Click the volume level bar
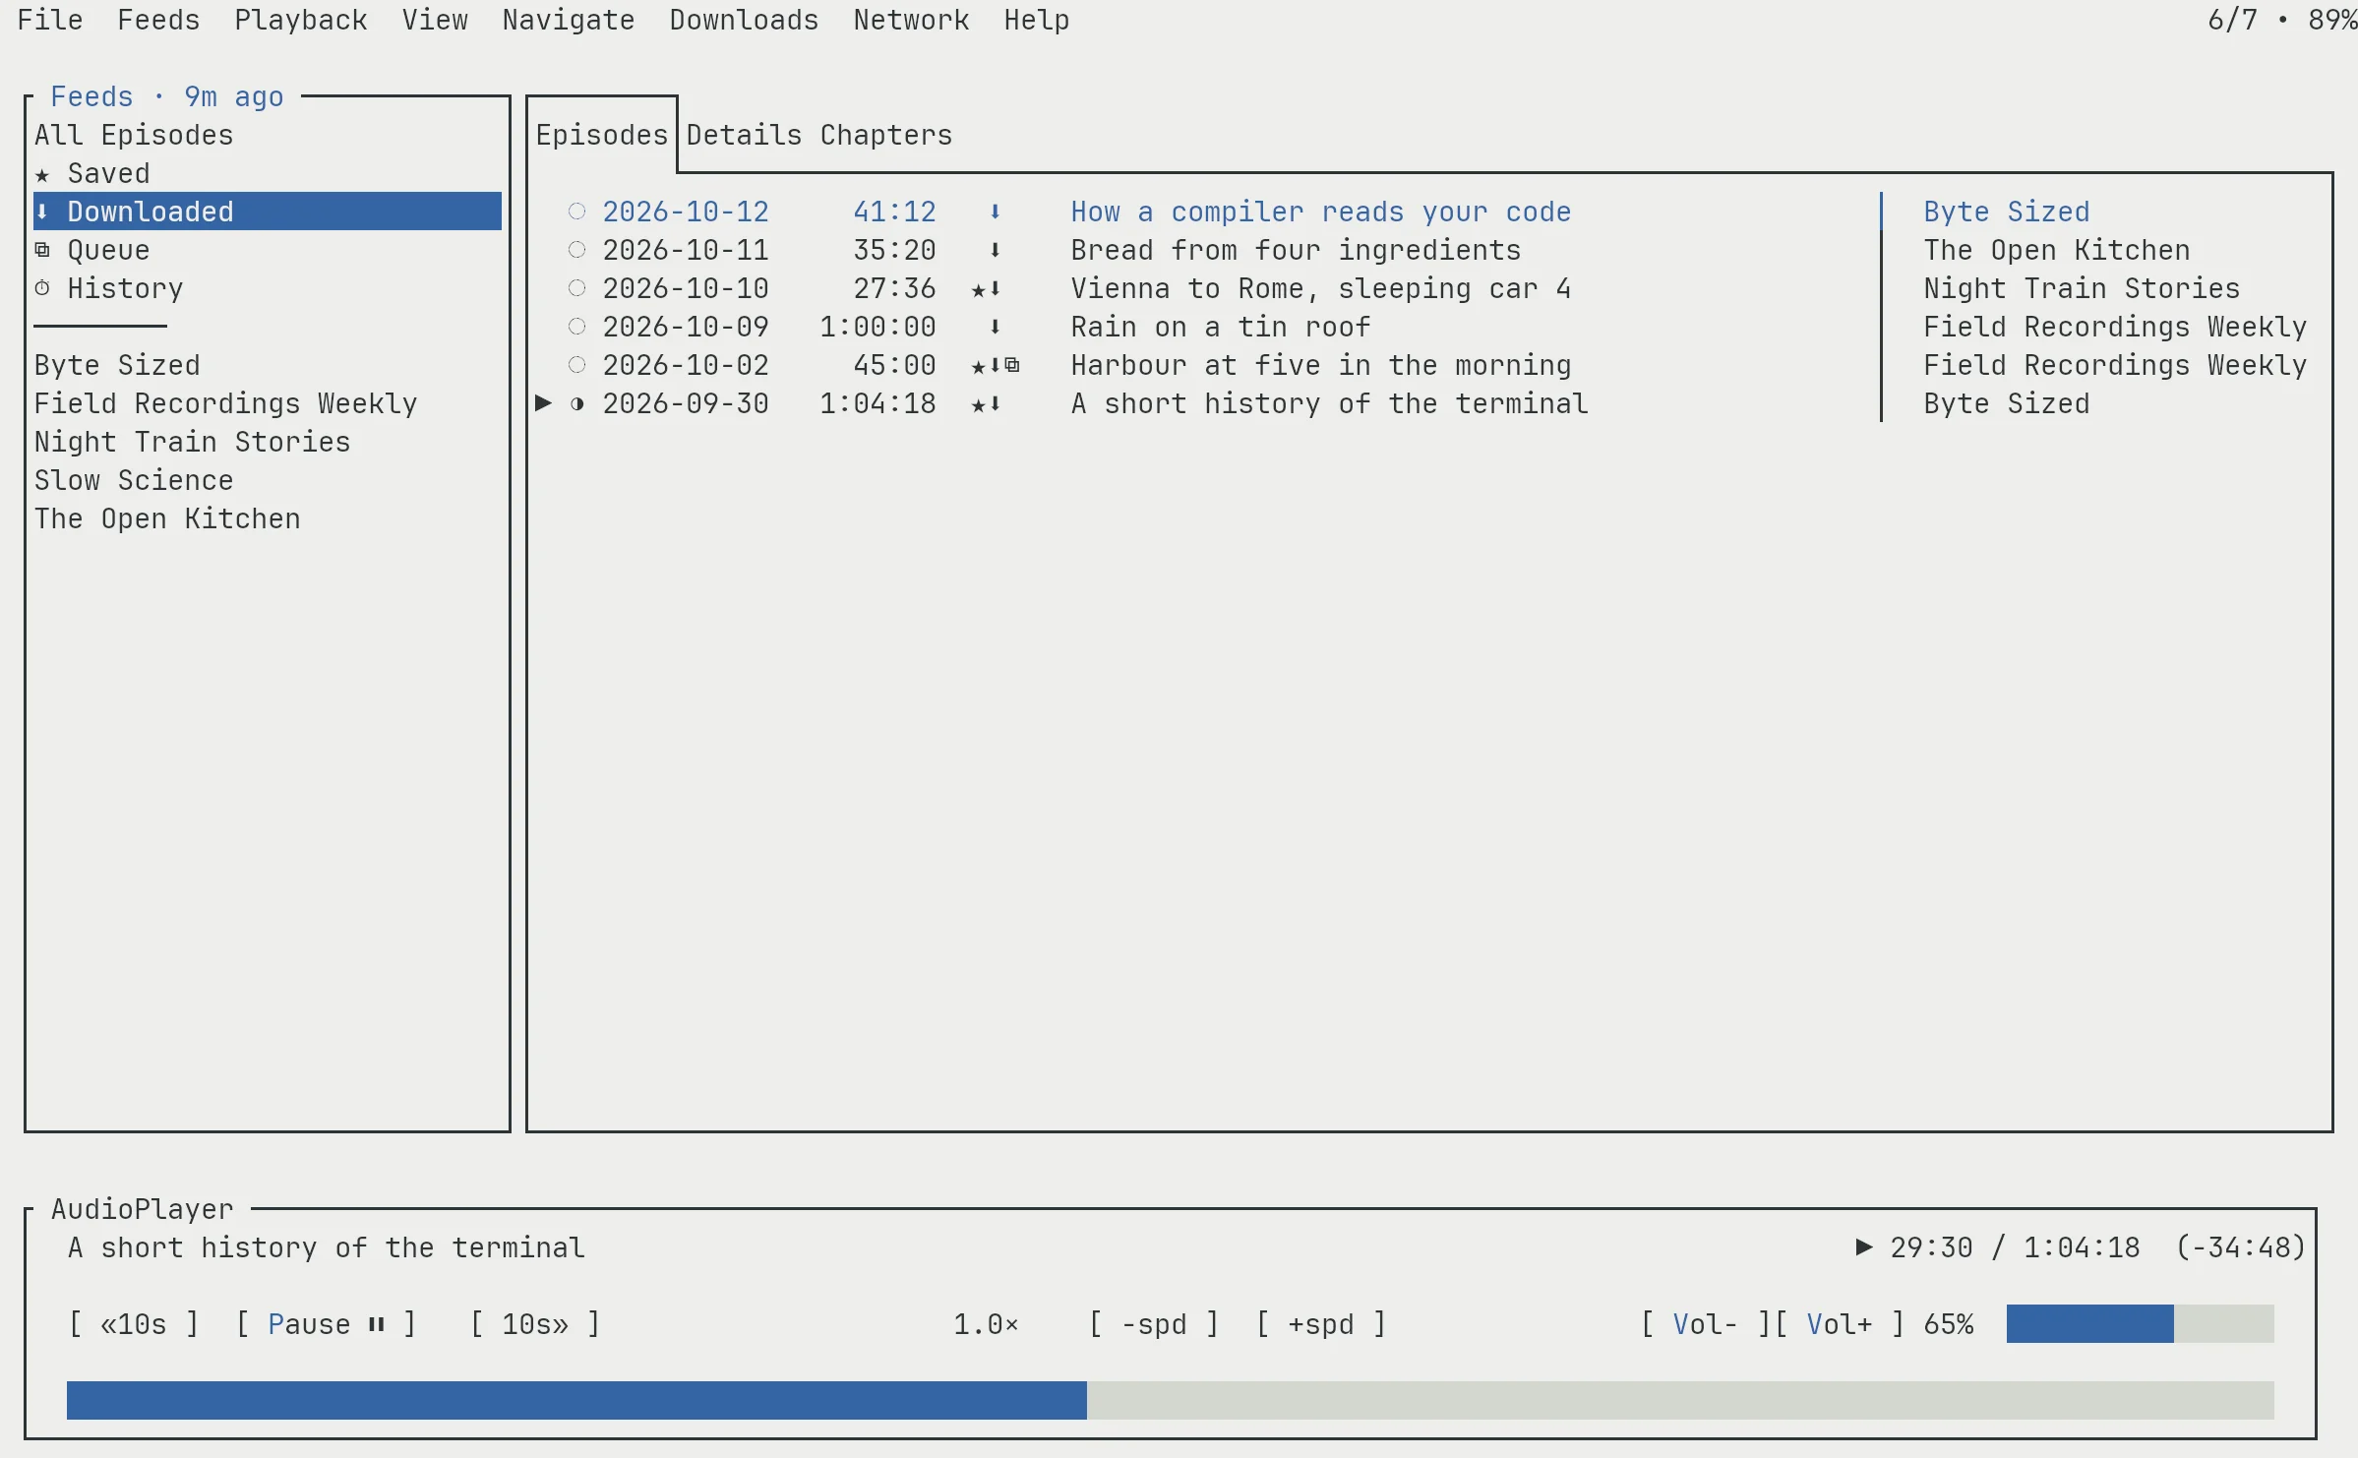The height and width of the screenshot is (1458, 2358). [x=2140, y=1324]
